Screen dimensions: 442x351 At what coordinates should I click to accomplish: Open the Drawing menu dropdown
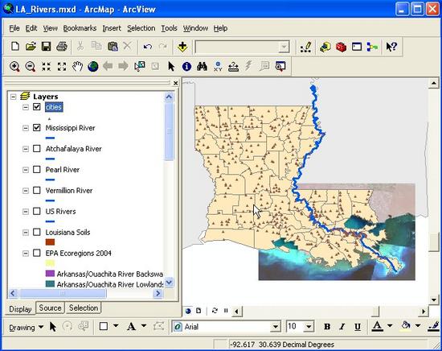[26, 328]
